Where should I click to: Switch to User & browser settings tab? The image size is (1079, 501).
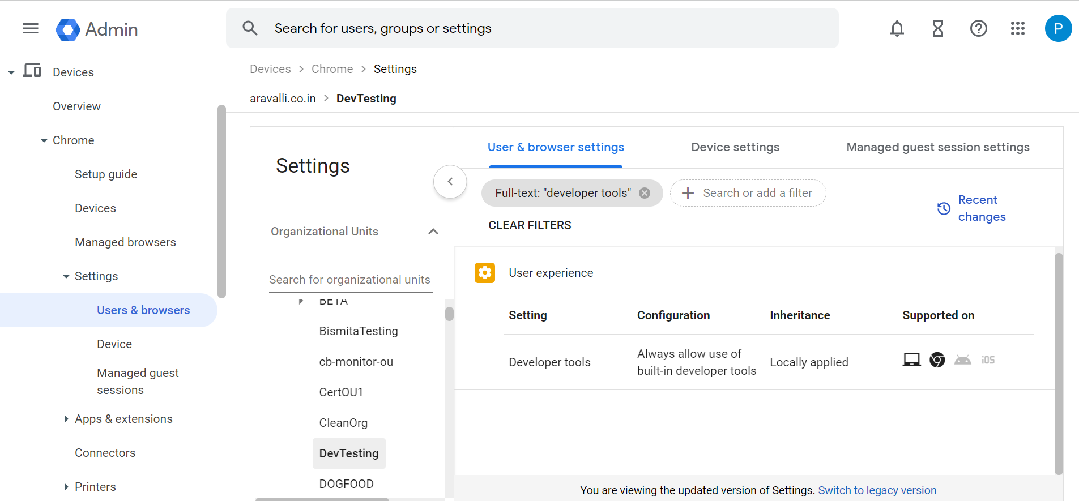556,147
